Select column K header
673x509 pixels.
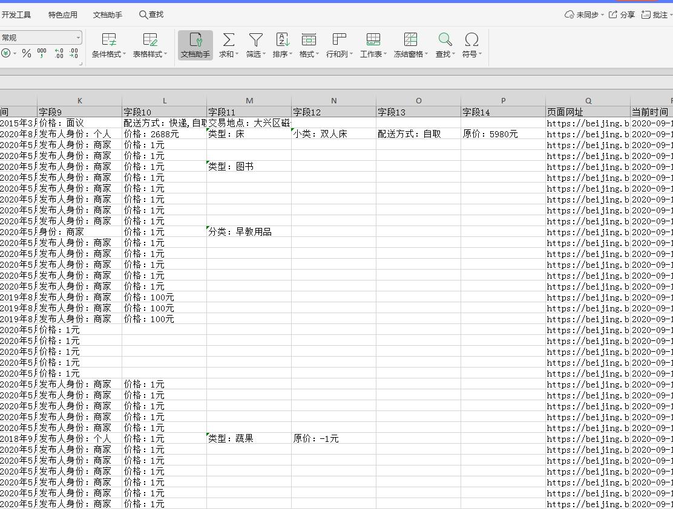pos(79,101)
